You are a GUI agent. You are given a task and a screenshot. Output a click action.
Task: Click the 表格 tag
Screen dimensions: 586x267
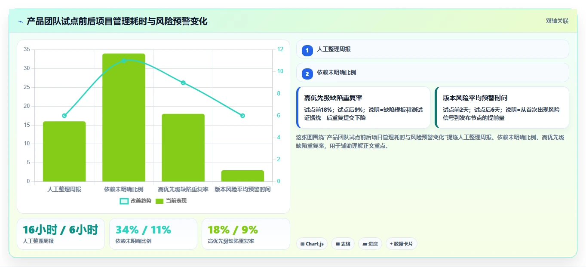tap(343, 244)
